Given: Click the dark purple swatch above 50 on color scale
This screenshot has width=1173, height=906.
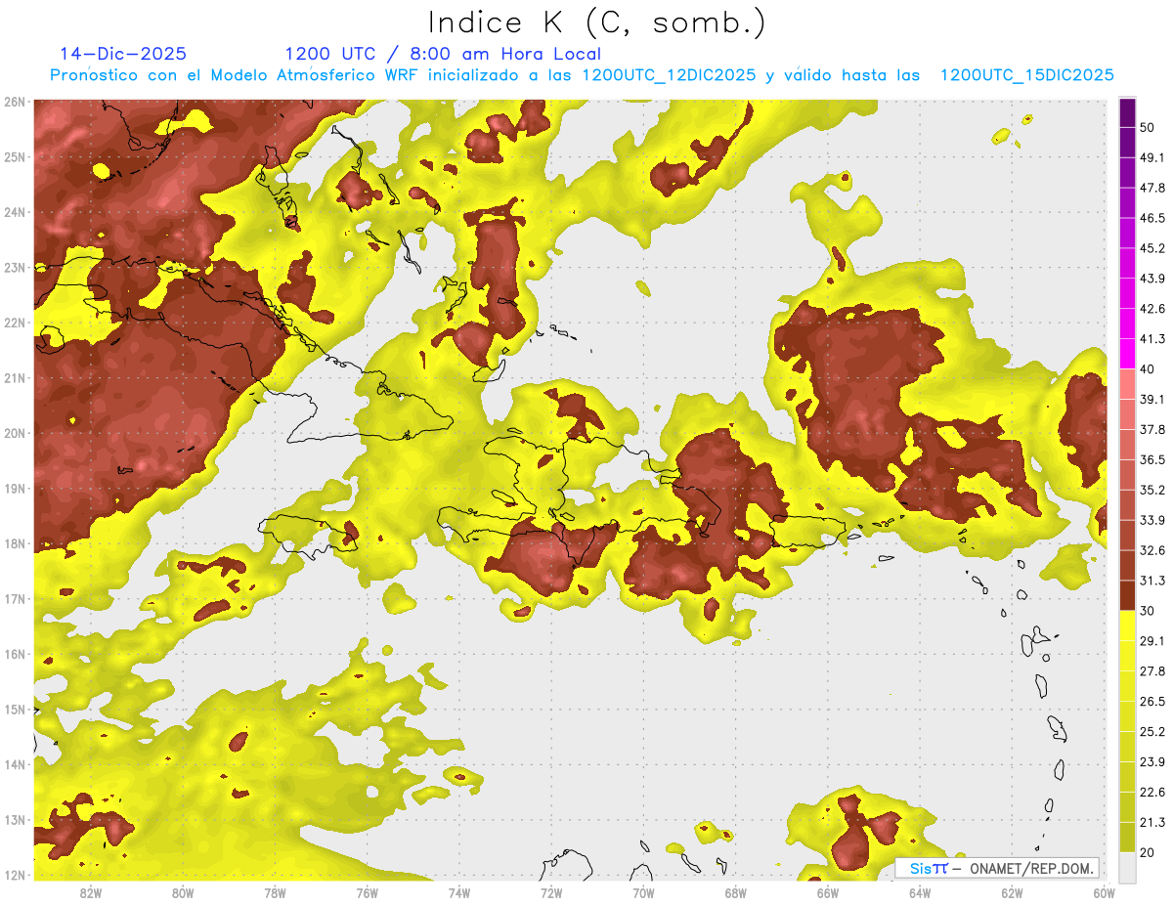Looking at the screenshot, I should click(x=1127, y=113).
